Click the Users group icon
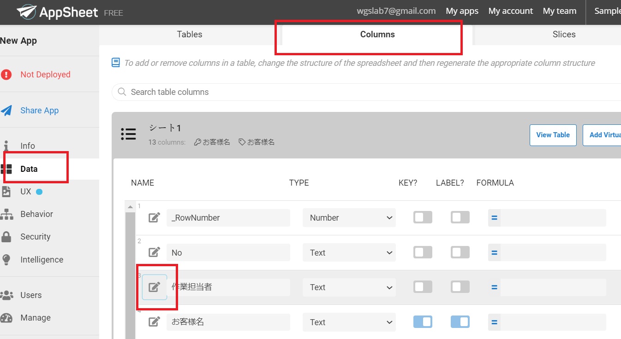 pyautogui.click(x=6, y=295)
